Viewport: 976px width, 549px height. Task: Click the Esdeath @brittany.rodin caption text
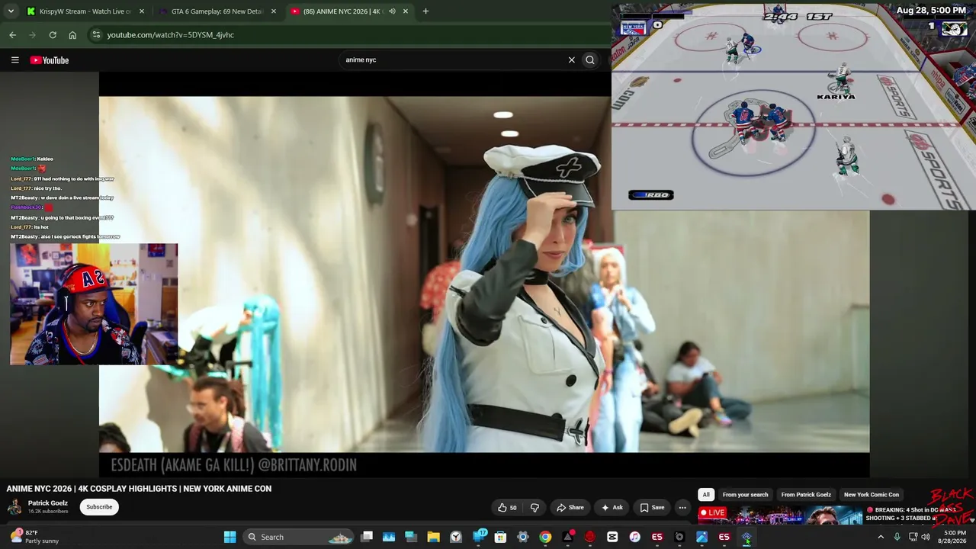pos(233,465)
